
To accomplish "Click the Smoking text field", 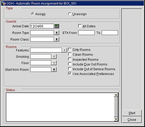I will (x=41, y=56).
